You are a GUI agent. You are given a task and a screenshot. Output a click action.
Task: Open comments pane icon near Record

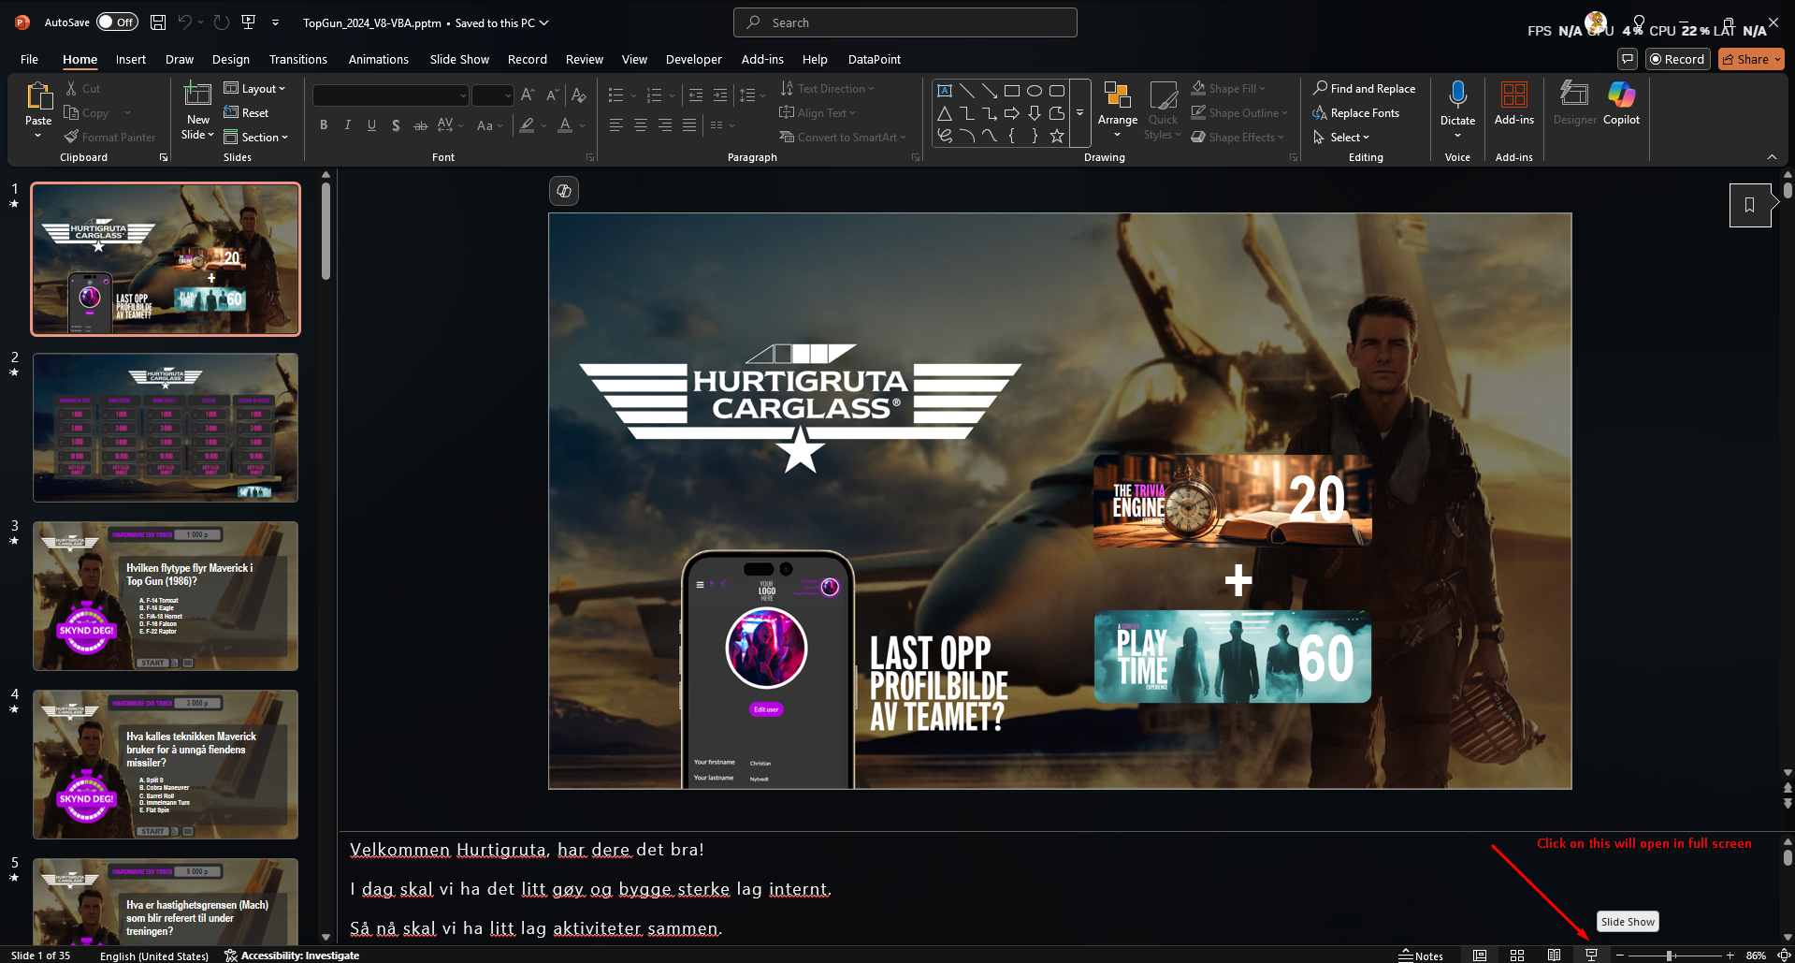[1628, 59]
